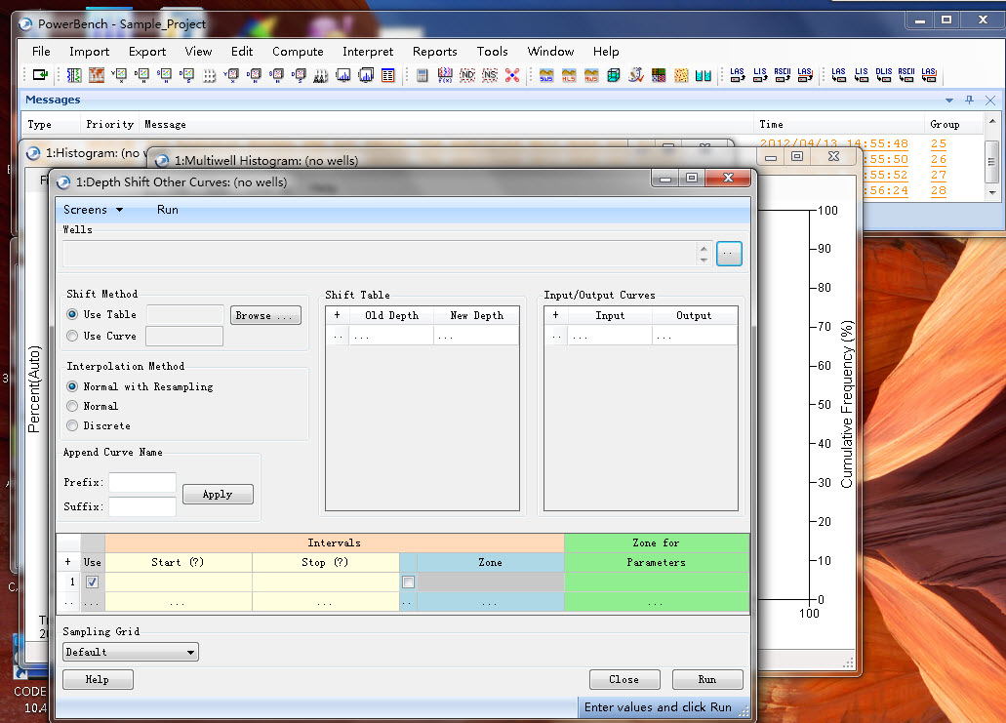1006x723 pixels.
Task: Click the Wells selection '..' button
Action: tap(729, 254)
